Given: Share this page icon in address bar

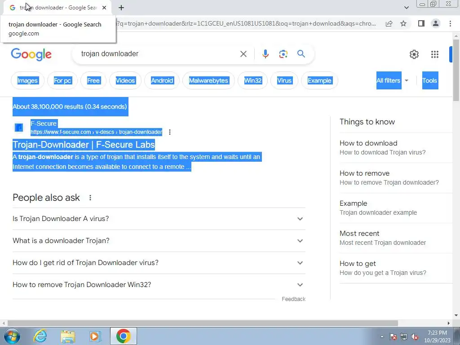Looking at the screenshot, I should click(x=389, y=23).
